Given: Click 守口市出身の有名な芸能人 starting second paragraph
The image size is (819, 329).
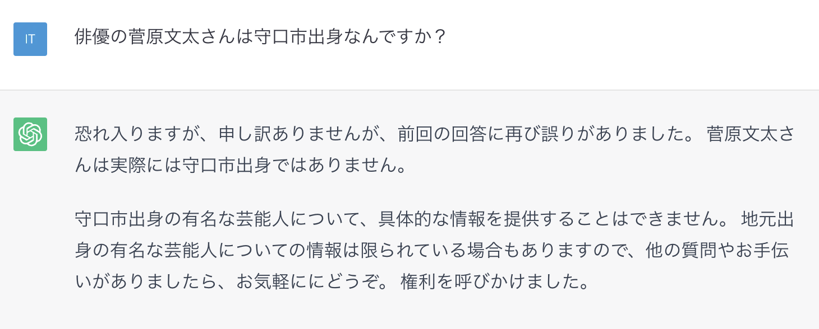Looking at the screenshot, I should [x=181, y=219].
